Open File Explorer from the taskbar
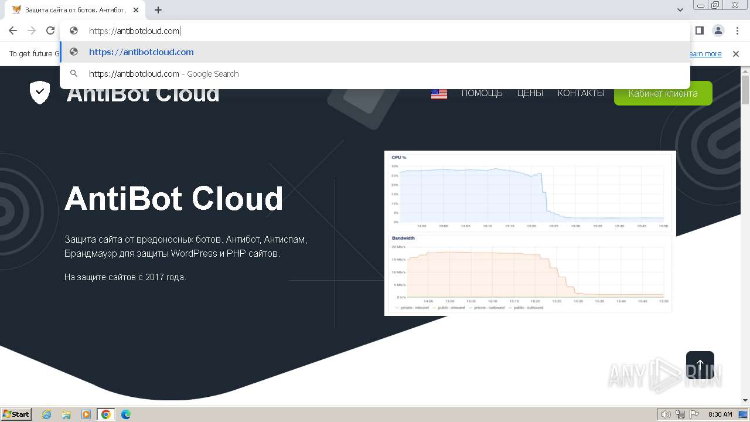The height and width of the screenshot is (422, 750). tap(66, 414)
